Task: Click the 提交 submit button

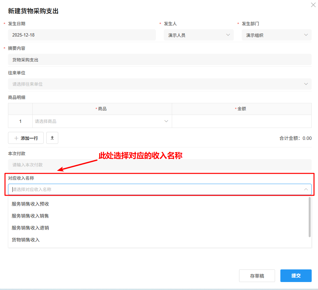Action: pos(296,275)
